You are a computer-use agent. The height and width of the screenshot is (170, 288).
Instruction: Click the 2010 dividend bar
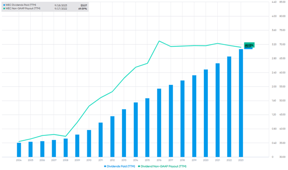tap(89, 143)
